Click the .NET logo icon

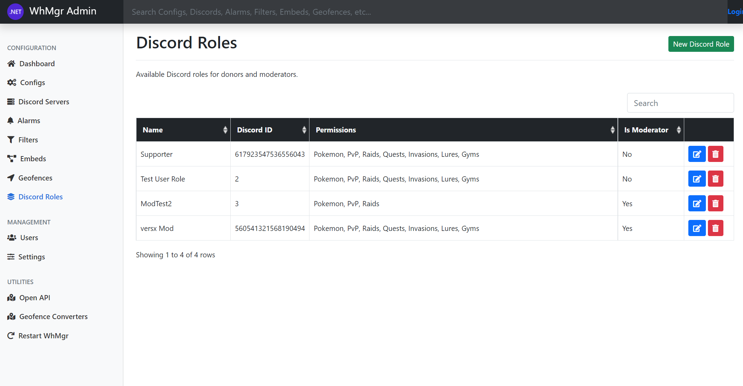tap(15, 12)
